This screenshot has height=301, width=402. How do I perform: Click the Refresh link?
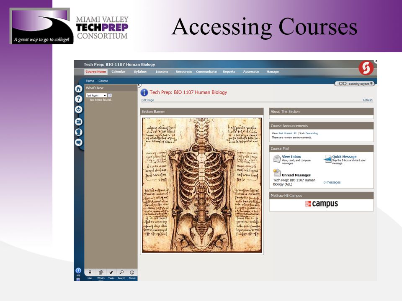click(x=367, y=100)
